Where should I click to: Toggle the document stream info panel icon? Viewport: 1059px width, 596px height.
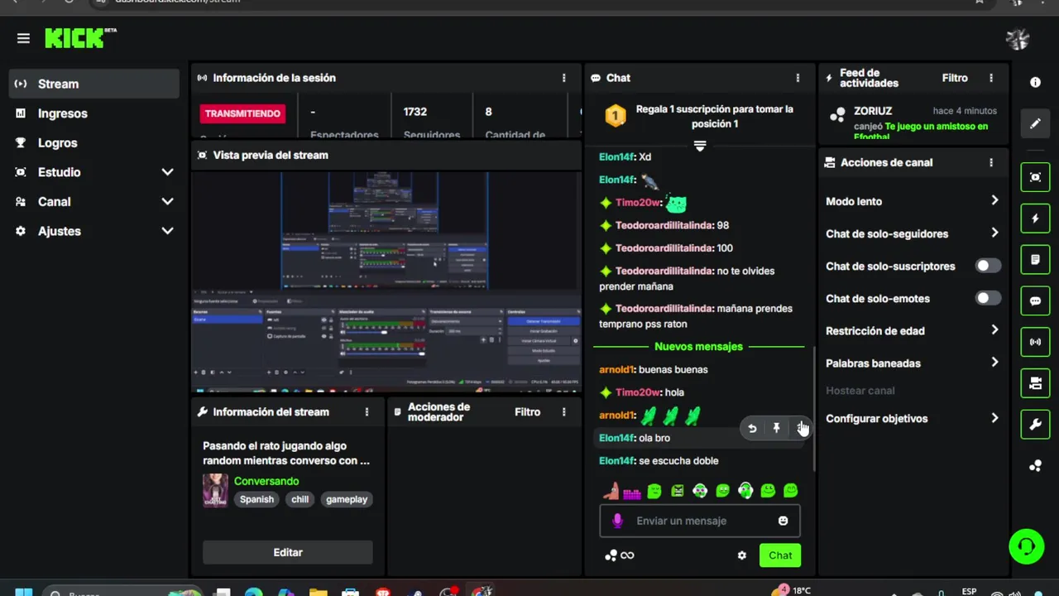(1035, 260)
